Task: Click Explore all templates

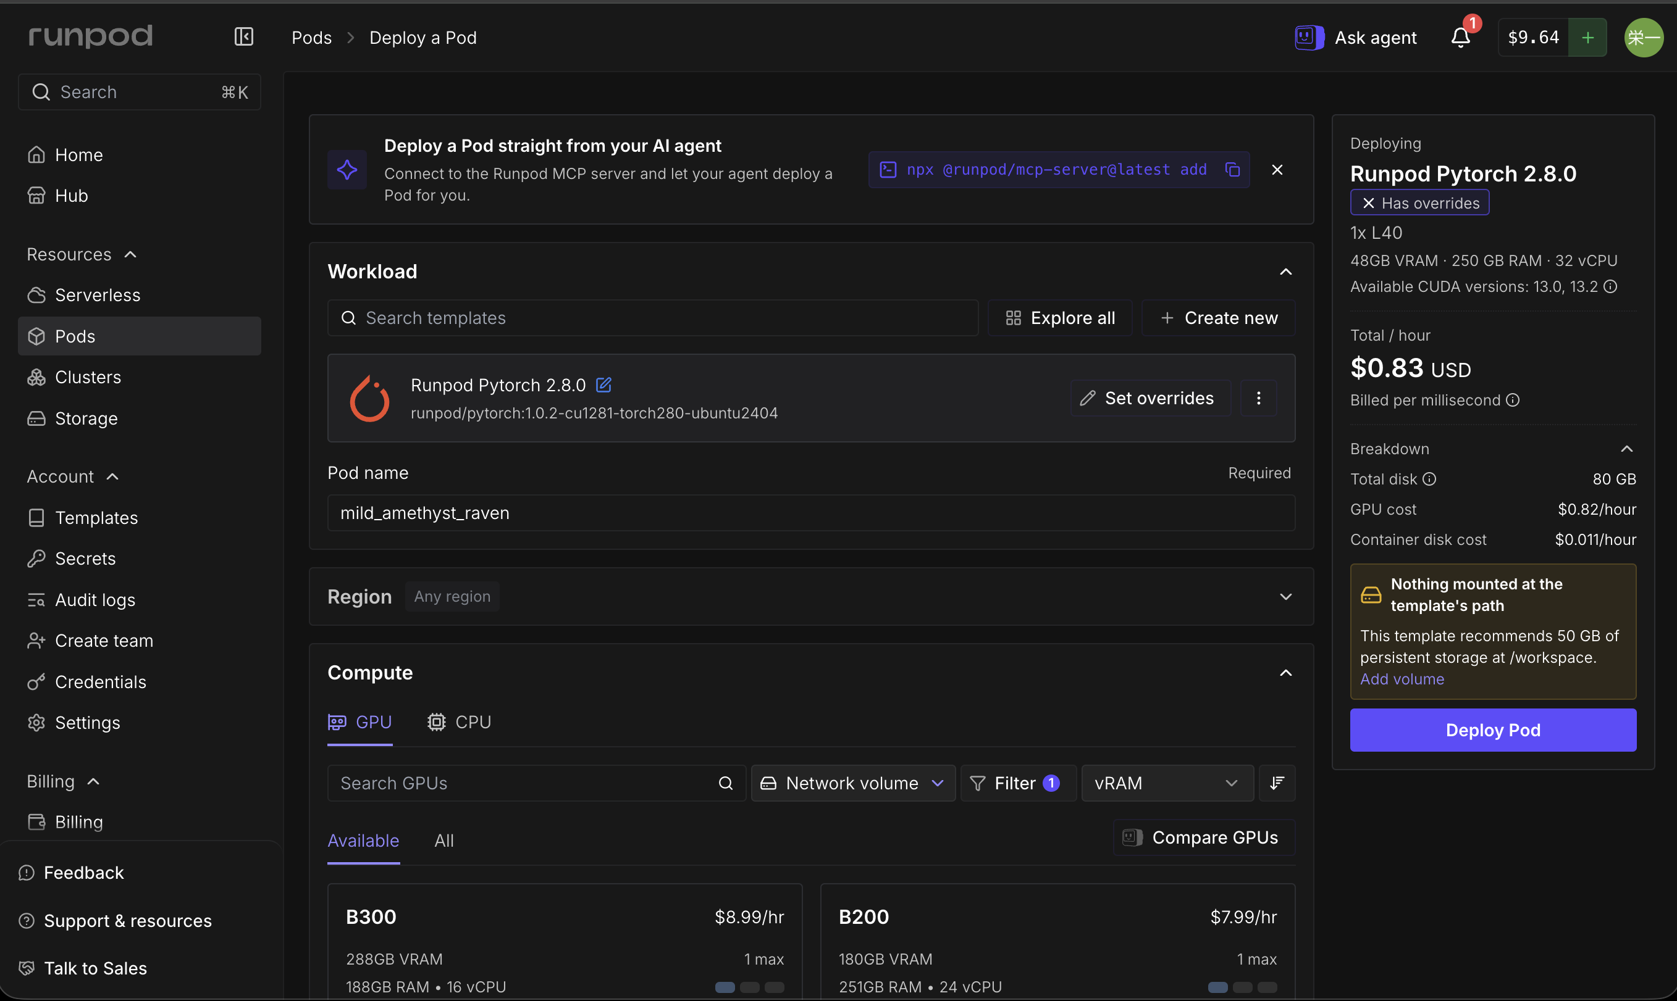Action: pyautogui.click(x=1059, y=318)
